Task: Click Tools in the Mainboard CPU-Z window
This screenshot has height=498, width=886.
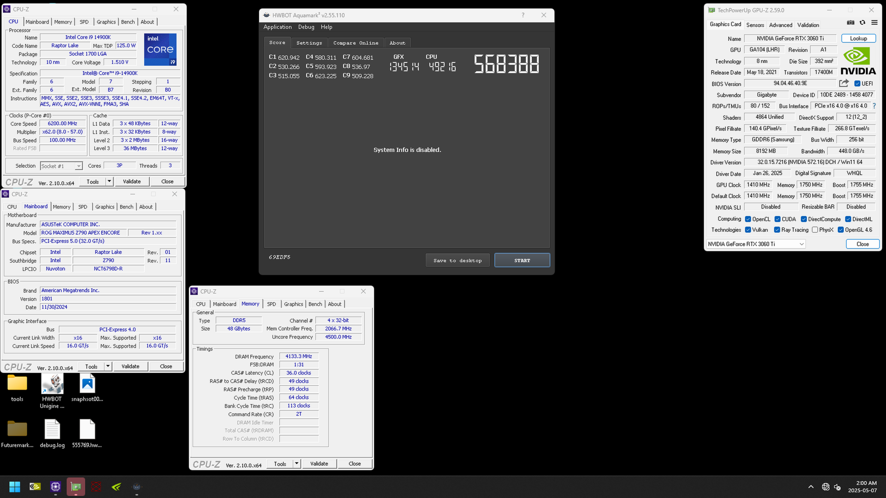Action: (x=91, y=367)
